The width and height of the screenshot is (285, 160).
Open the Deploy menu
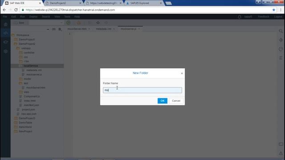pyautogui.click(x=33, y=16)
